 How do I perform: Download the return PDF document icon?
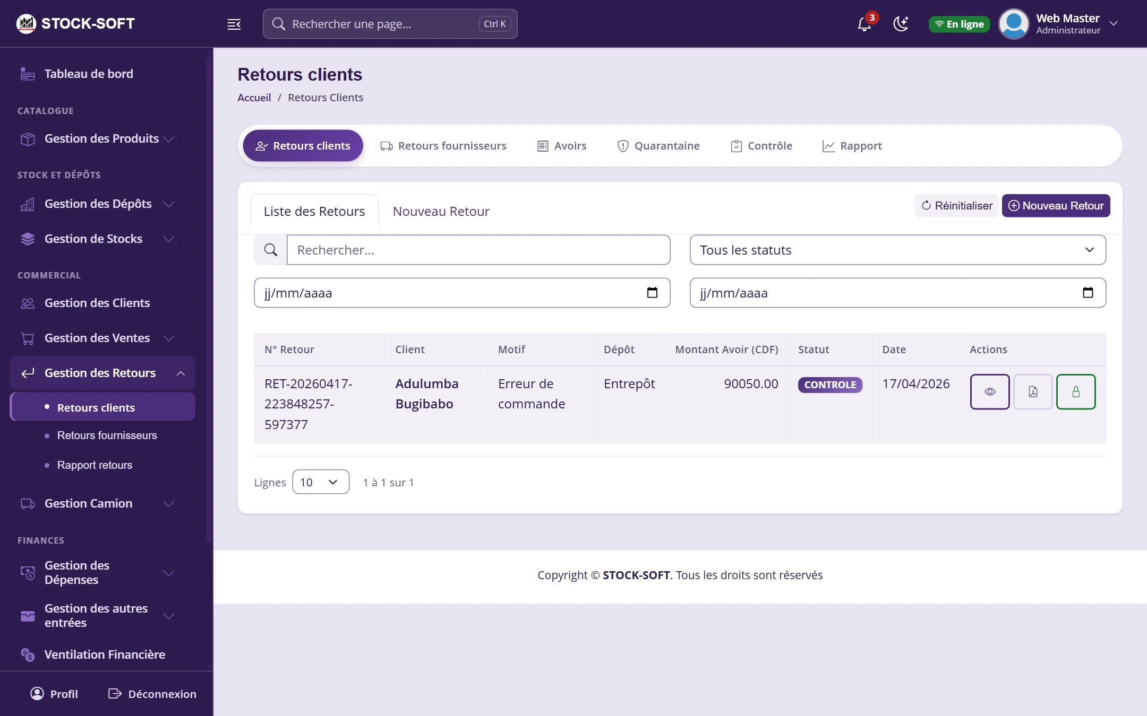(1033, 391)
